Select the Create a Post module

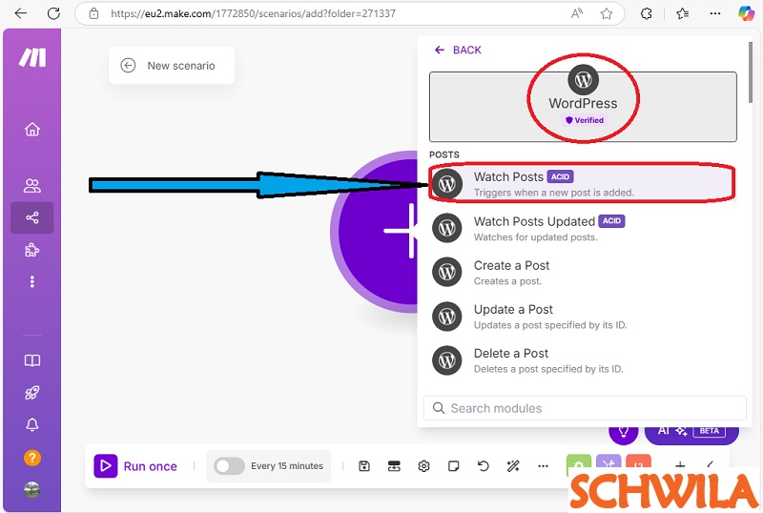coord(582,273)
